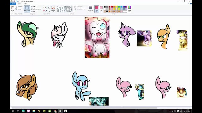202x113 pixels.
Task: Click the taskbar search magnifier
Action: click(x=18, y=111)
